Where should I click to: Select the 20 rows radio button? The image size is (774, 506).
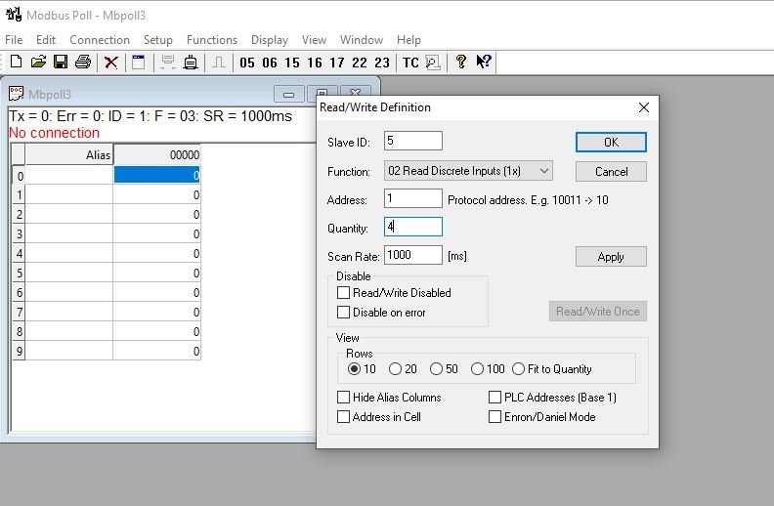click(x=395, y=369)
